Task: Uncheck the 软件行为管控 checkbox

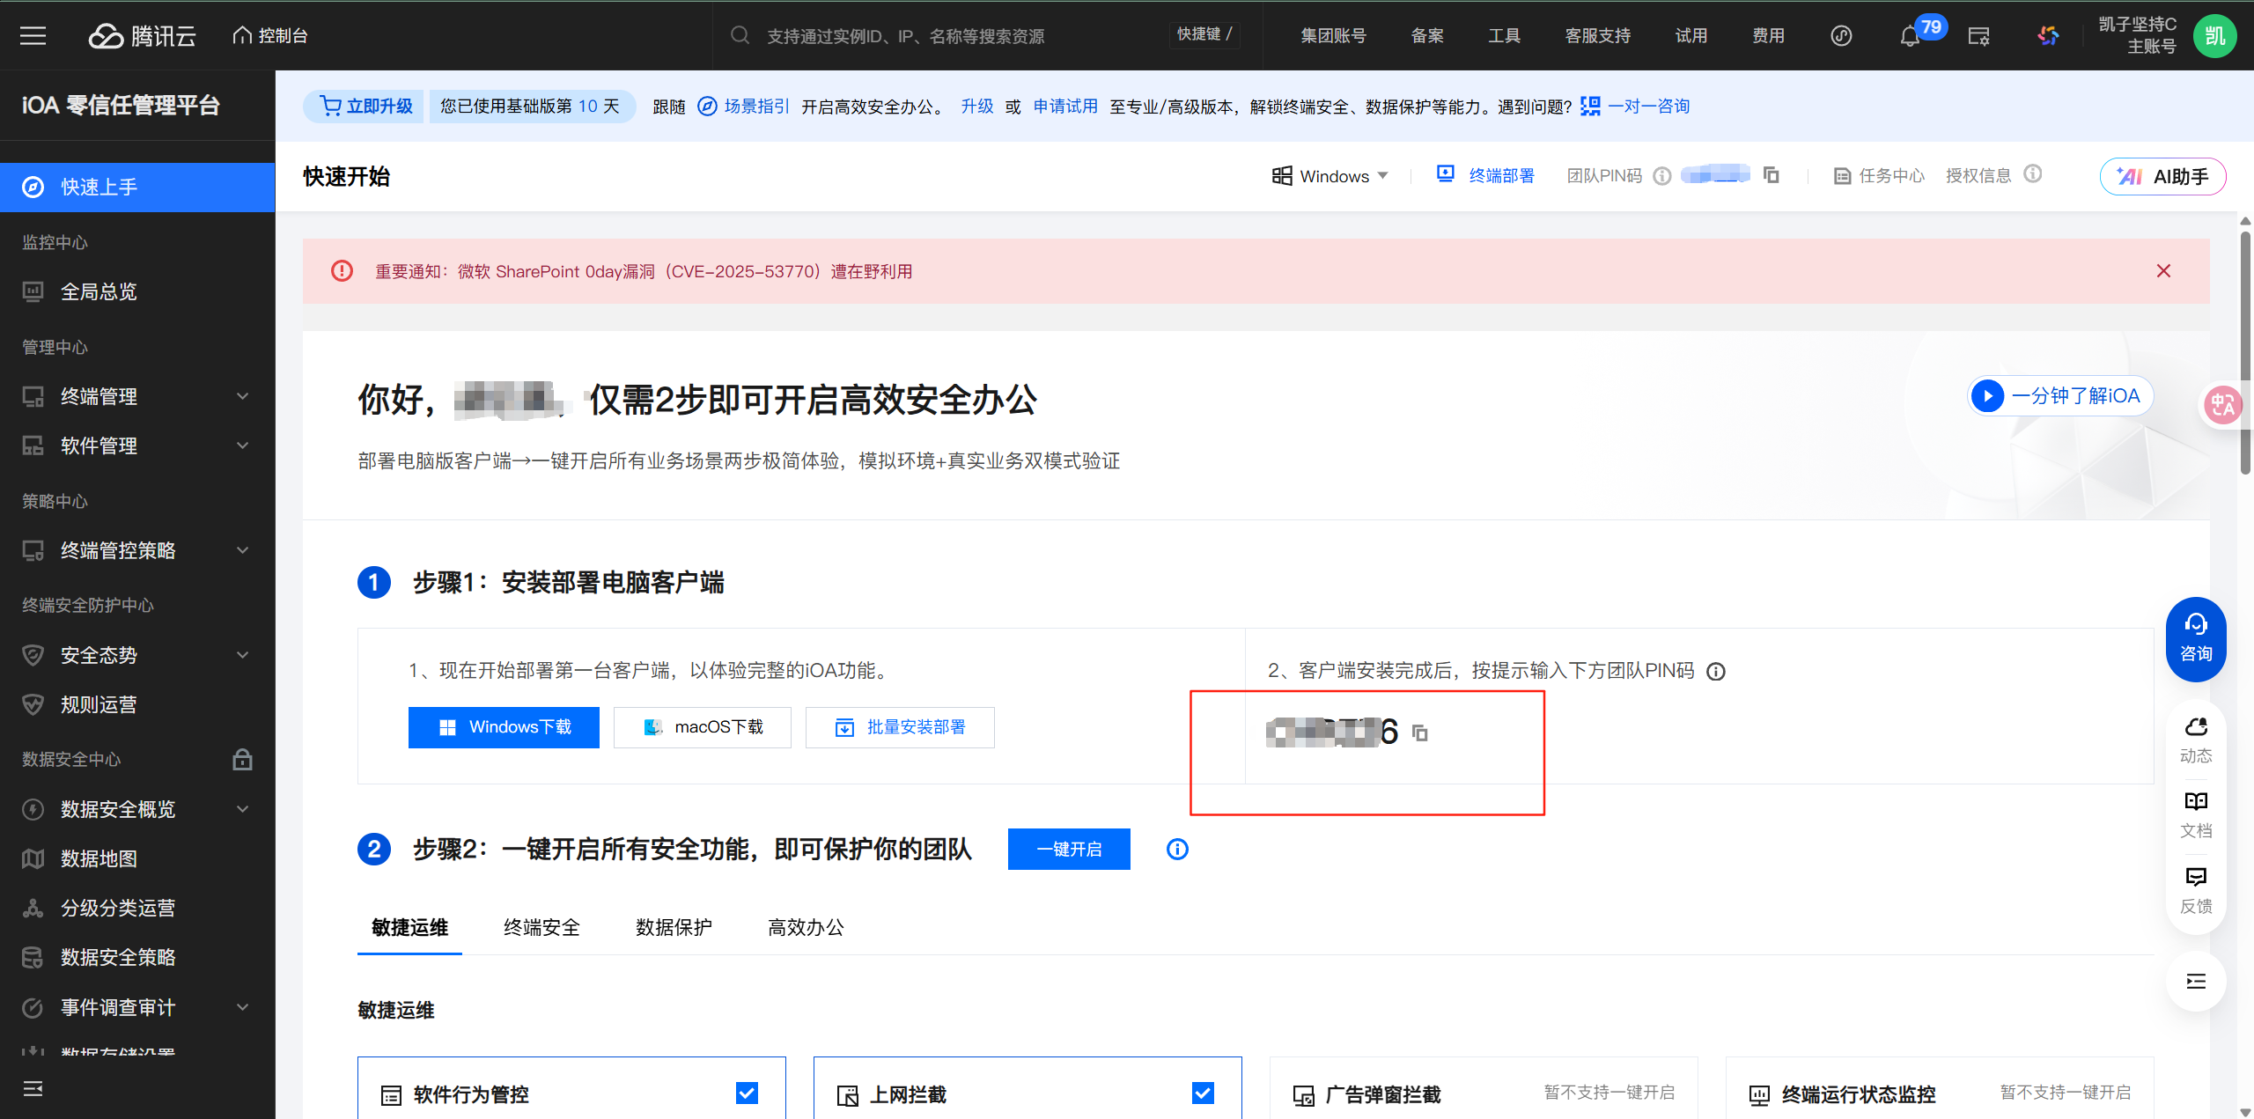Action: (x=747, y=1093)
